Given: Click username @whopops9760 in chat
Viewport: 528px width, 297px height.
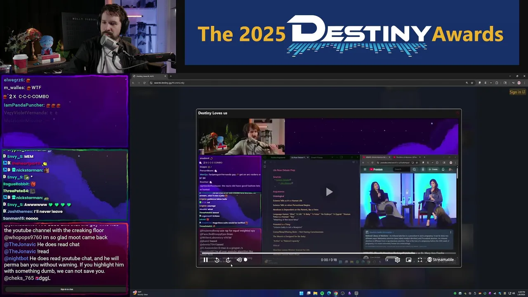Looking at the screenshot, I should tap(23, 238).
